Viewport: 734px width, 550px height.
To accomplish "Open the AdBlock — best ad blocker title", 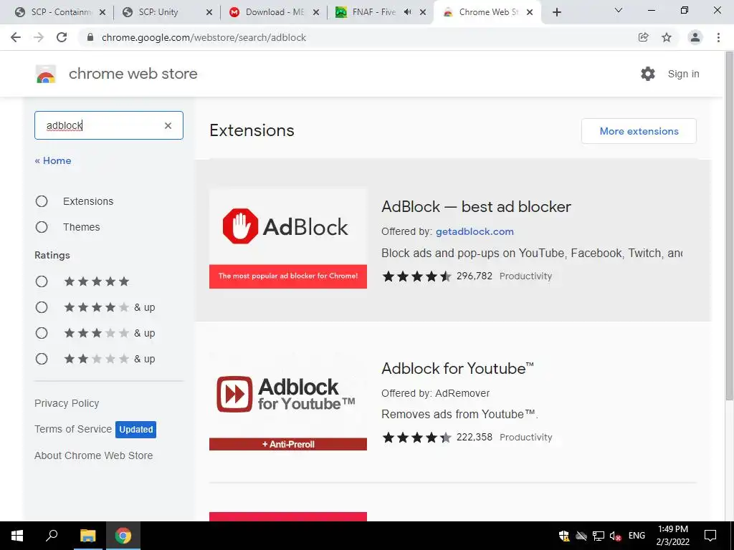I will click(476, 207).
